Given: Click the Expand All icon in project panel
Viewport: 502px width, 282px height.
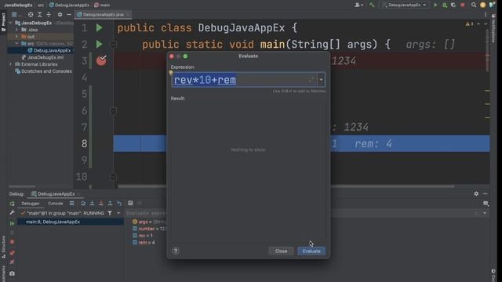Looking at the screenshot, I should (40, 14).
